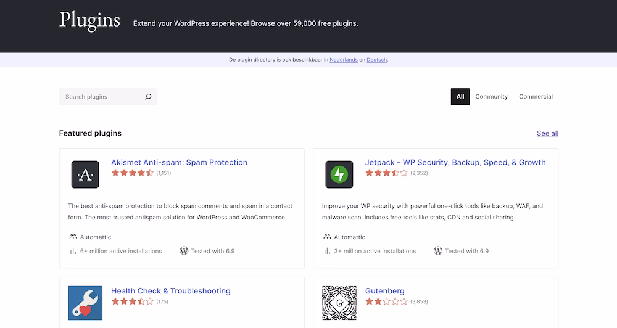Click Automattic author name in Akismet card
This screenshot has height=328, width=617.
[96, 237]
